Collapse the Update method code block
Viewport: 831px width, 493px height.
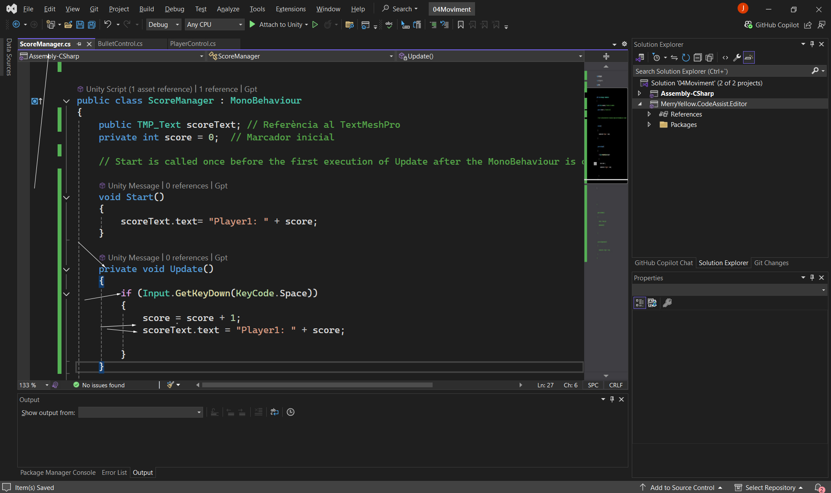point(66,269)
